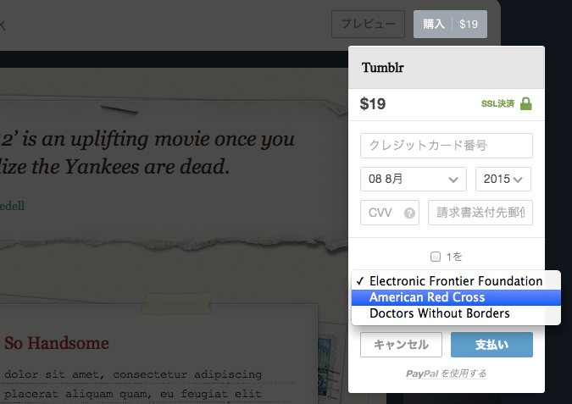Click the 購入 $19 purchase button

pyautogui.click(x=450, y=24)
